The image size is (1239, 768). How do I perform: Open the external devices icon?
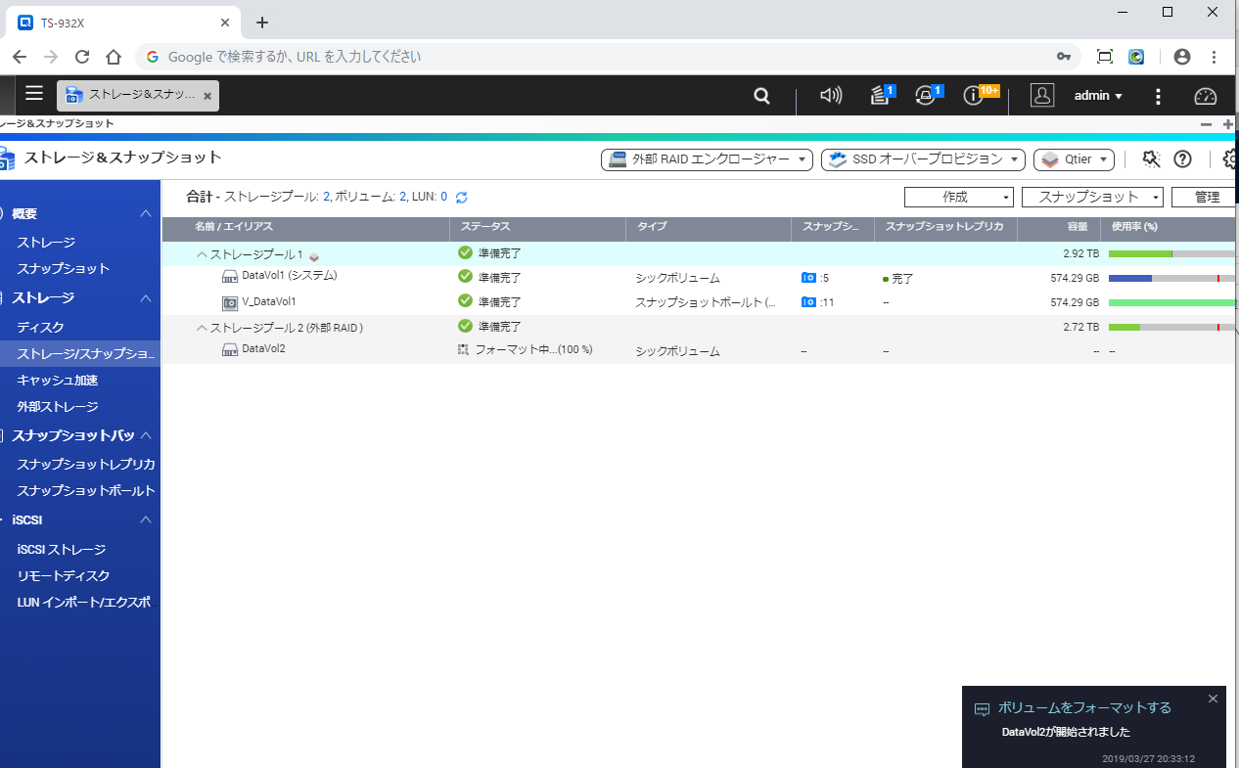[926, 96]
